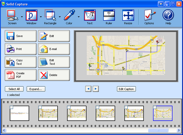This screenshot has height=135, width=183.
Task: Click the Solid Capture title bar icon
Action: click(x=3, y=4)
